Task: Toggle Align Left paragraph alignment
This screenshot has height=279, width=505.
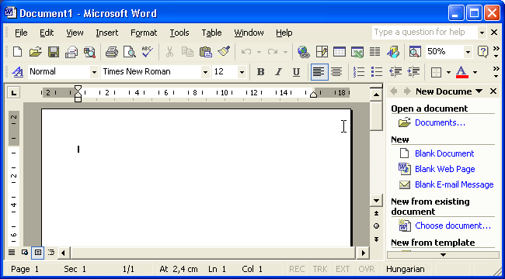Action: click(319, 72)
